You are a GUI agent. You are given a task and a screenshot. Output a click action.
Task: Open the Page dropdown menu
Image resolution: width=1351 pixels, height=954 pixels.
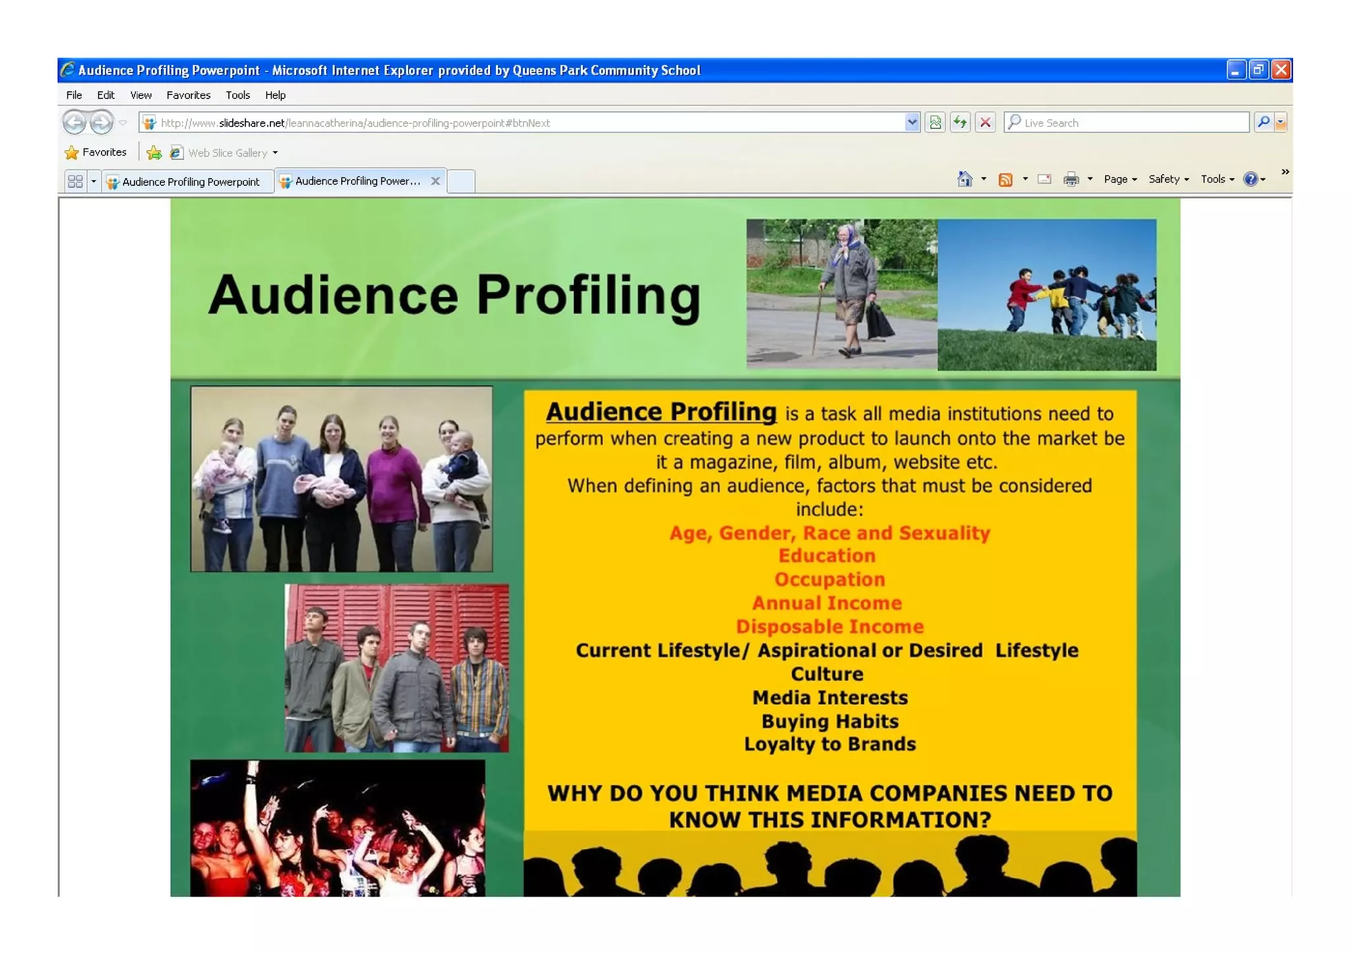[x=1119, y=179]
